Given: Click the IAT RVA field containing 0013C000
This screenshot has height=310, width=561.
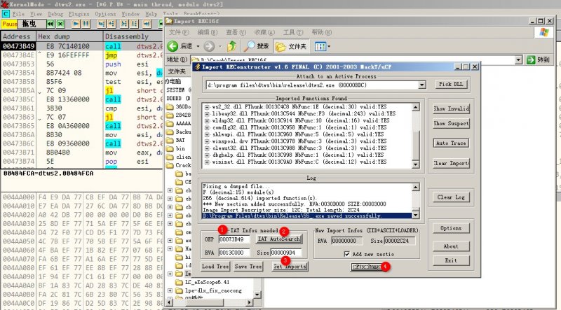Looking at the screenshot, I should (234, 253).
